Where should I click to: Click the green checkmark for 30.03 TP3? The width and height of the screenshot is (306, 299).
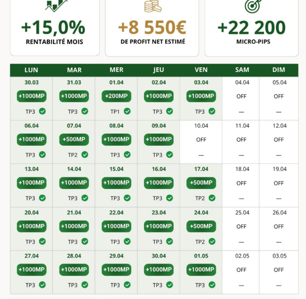[42, 111]
